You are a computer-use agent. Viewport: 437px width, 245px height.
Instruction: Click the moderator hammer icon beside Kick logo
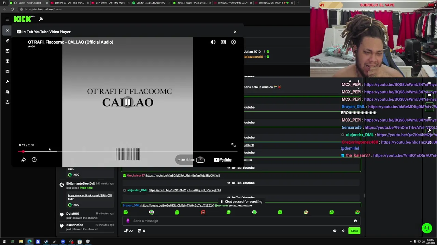pos(41,19)
